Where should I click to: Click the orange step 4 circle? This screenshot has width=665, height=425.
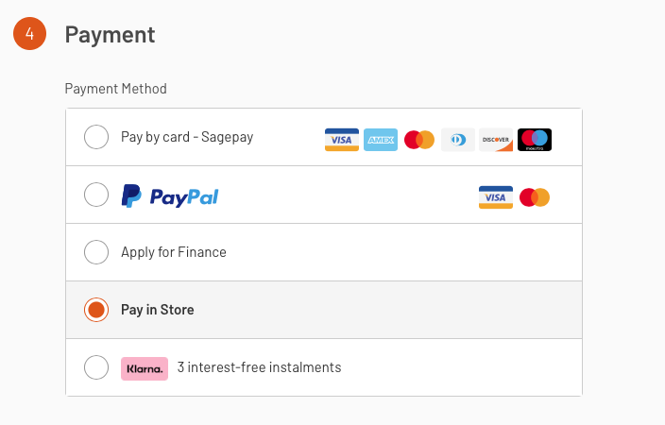pyautogui.click(x=29, y=34)
